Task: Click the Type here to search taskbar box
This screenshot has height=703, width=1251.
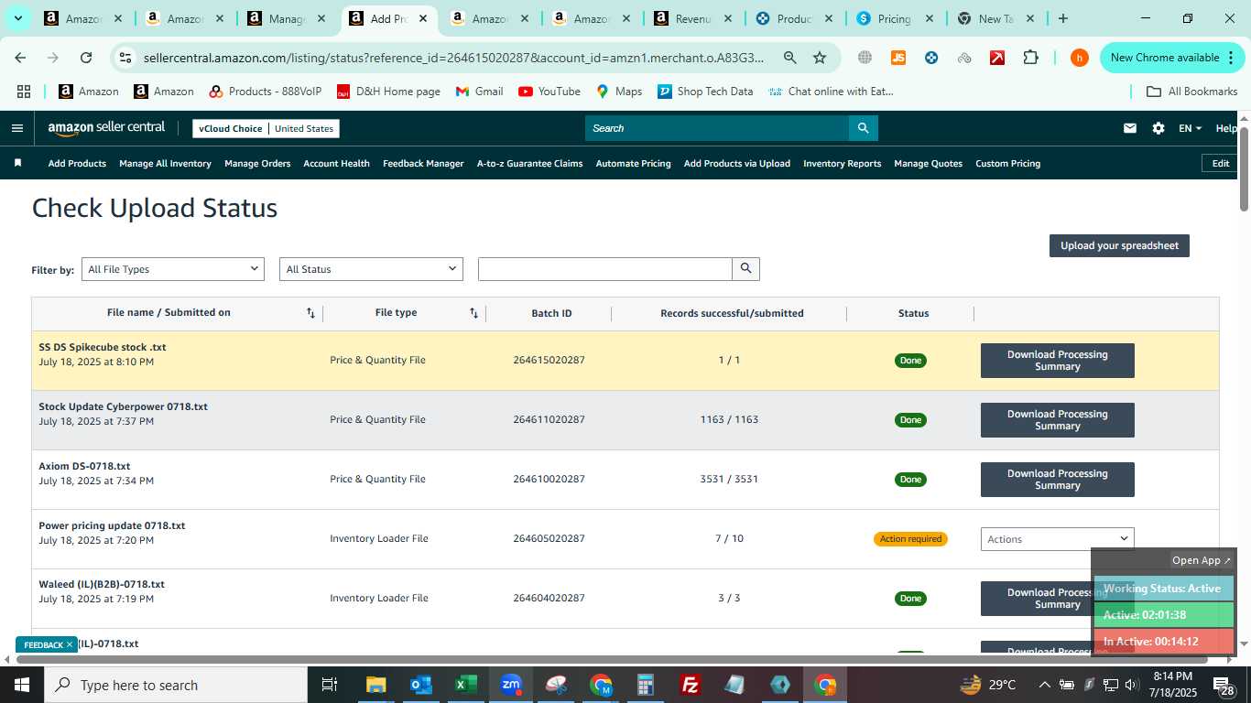Action: [176, 685]
